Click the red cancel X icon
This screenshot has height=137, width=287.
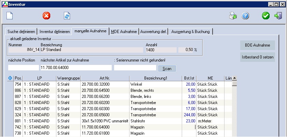point(46,16)
